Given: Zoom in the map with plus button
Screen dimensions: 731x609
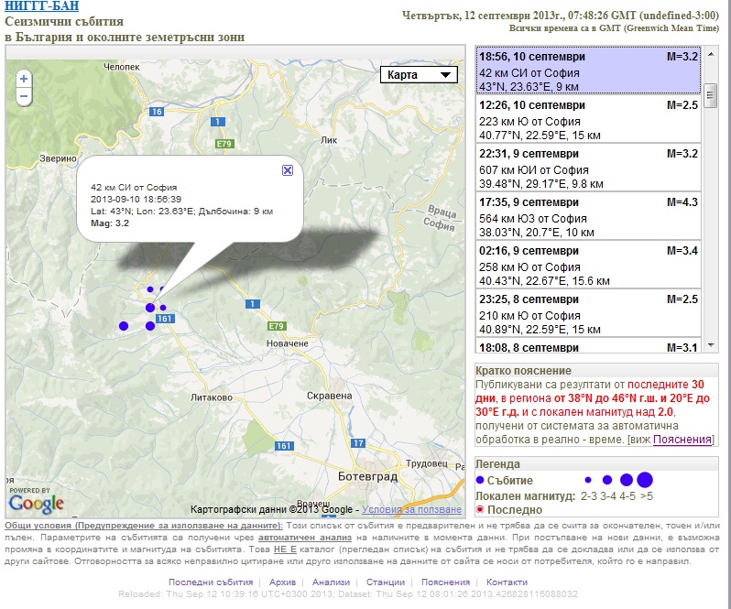Looking at the screenshot, I should coord(24,79).
